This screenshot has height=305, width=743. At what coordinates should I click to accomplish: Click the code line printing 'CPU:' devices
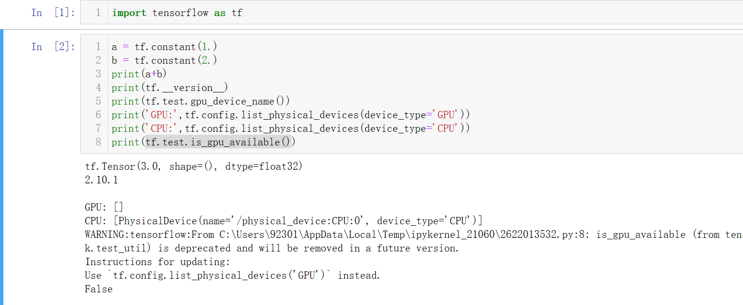290,128
